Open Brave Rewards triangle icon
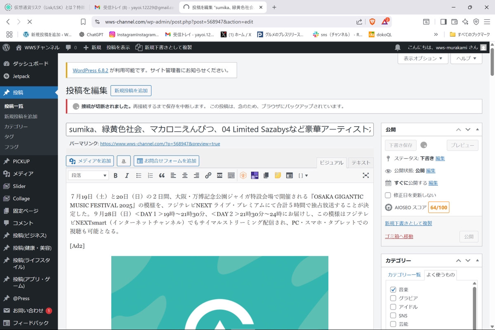 tap(385, 21)
